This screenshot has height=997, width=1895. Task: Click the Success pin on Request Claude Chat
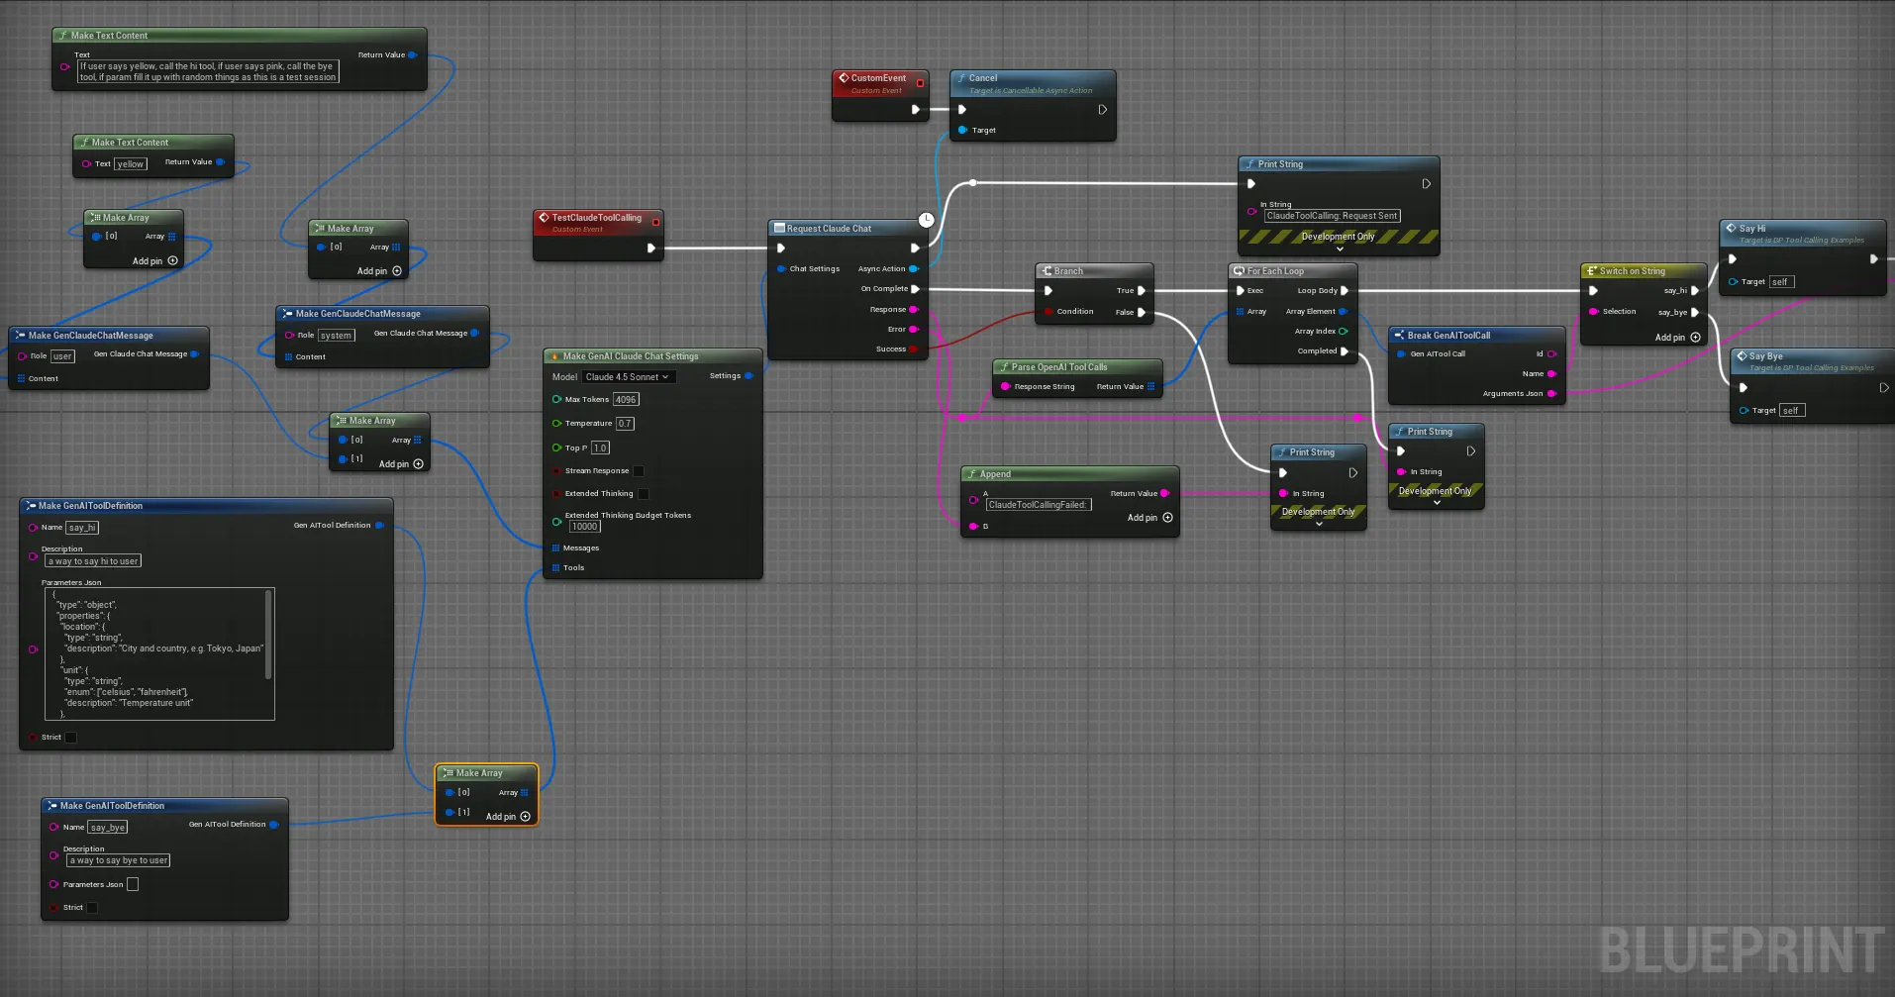(x=913, y=349)
